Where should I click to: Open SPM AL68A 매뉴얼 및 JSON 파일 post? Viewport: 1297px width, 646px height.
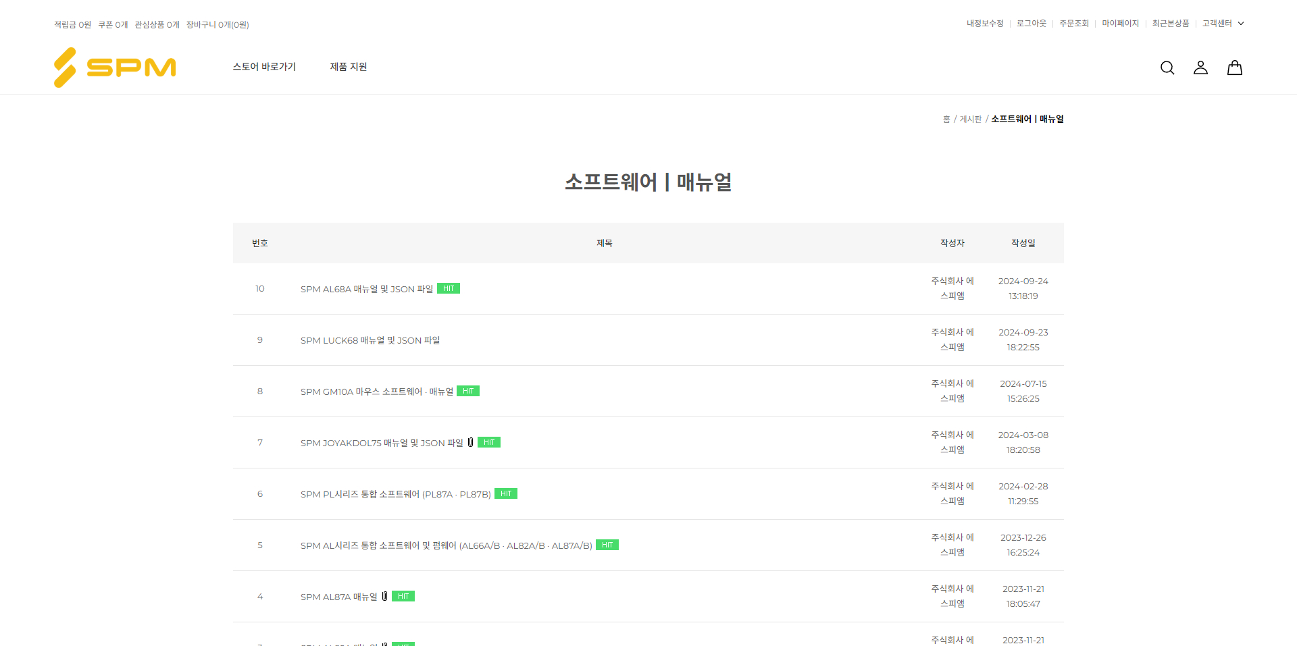tap(367, 289)
